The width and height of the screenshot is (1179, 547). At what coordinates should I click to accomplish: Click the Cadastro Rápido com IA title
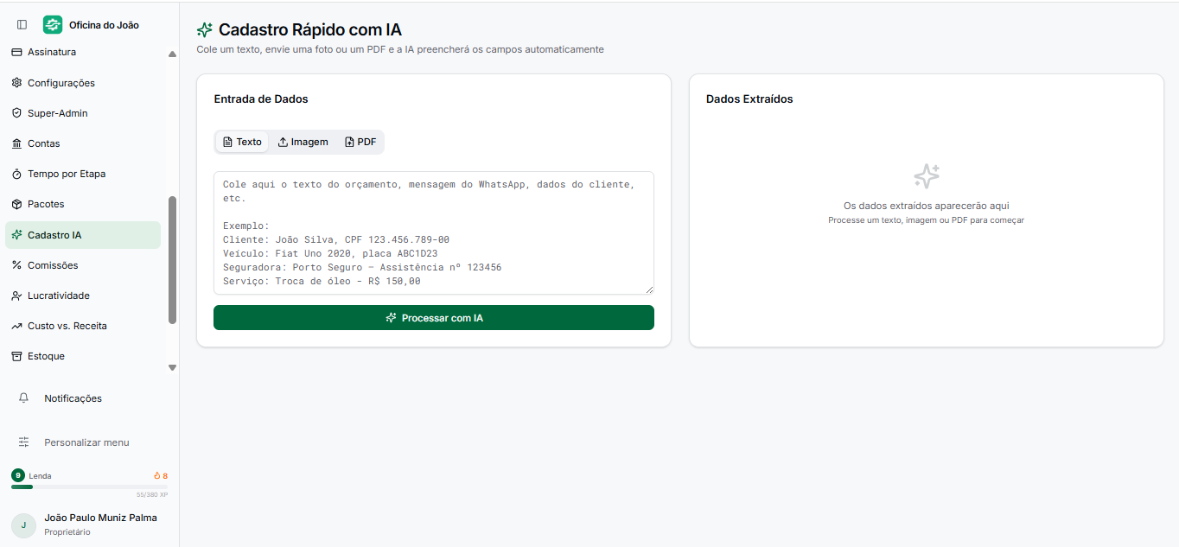[x=310, y=30]
